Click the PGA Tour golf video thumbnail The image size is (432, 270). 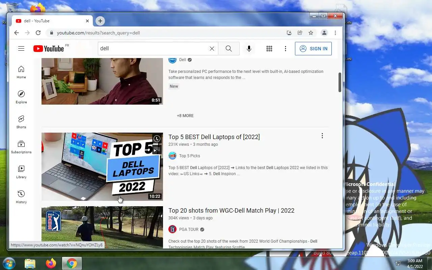(102, 227)
